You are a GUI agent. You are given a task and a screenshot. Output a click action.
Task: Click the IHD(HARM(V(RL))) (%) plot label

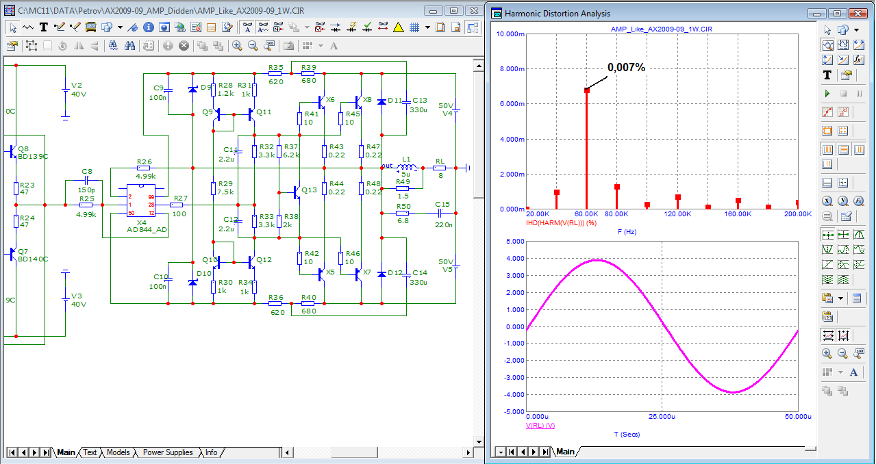[x=561, y=223]
